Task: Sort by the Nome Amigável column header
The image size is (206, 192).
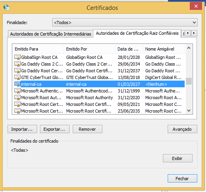Action: point(164,49)
